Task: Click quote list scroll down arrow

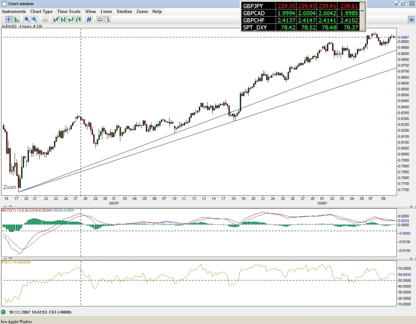Action: 362,28
